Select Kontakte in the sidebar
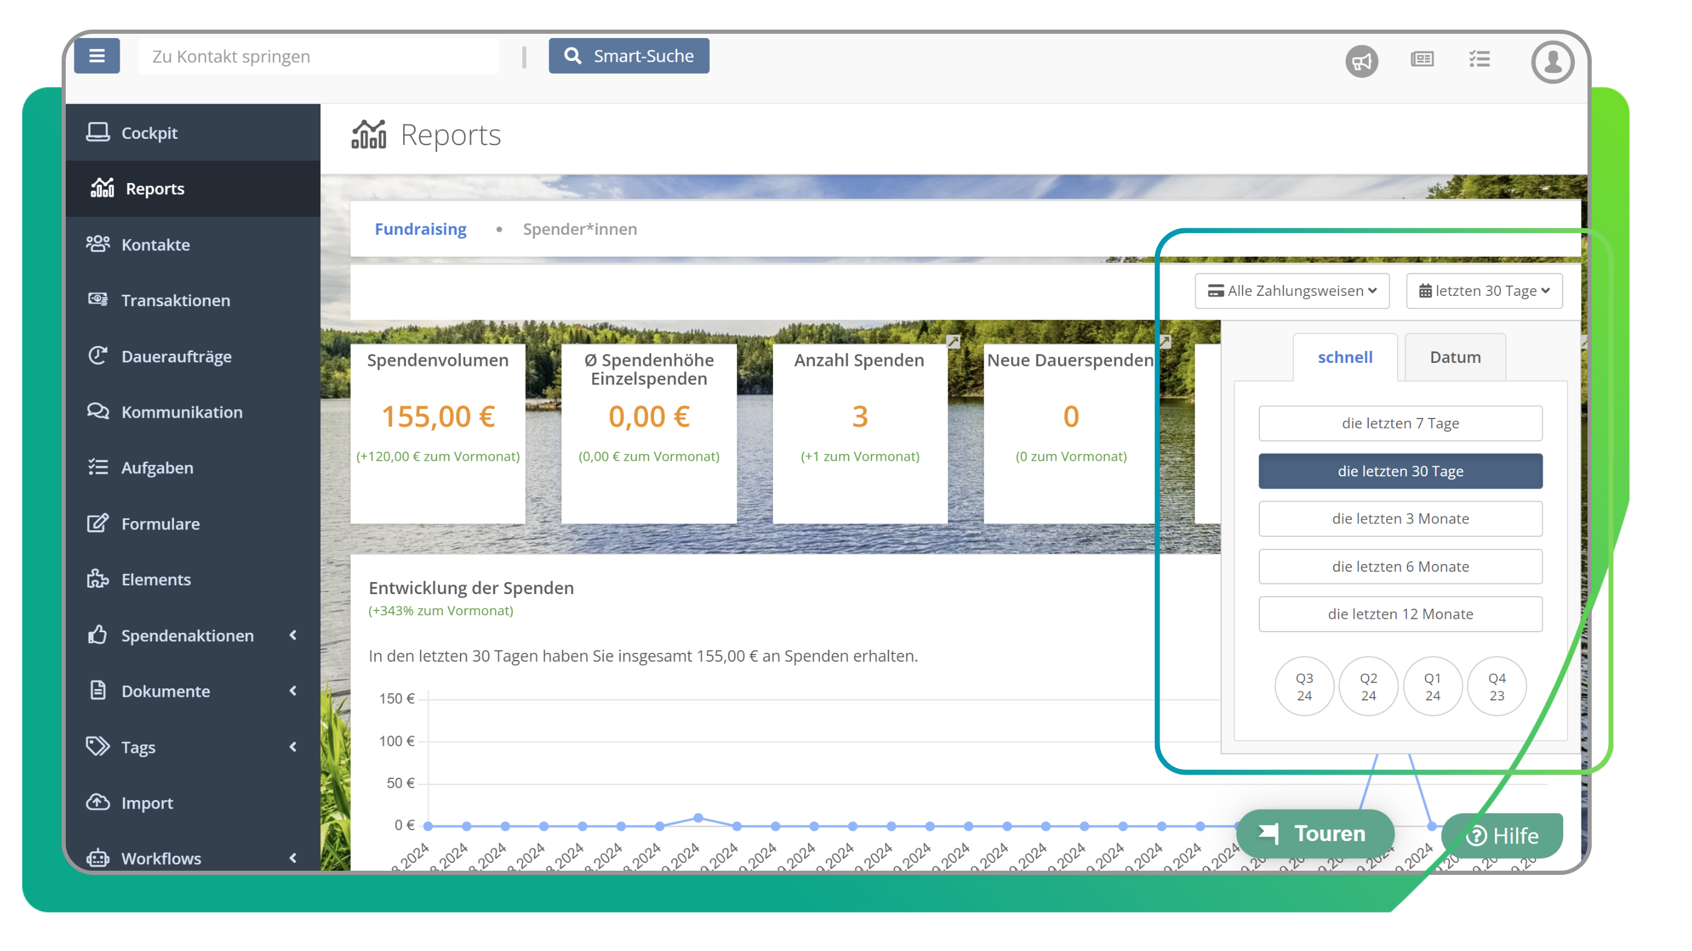Image resolution: width=1692 pixels, height=951 pixels. [x=156, y=244]
